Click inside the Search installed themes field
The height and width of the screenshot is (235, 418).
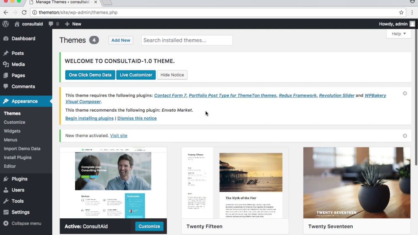(187, 40)
